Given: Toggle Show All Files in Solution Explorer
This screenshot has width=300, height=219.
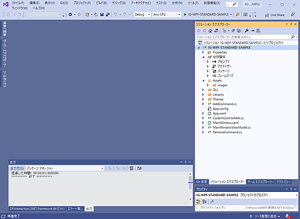Looking at the screenshot, I should [239, 31].
